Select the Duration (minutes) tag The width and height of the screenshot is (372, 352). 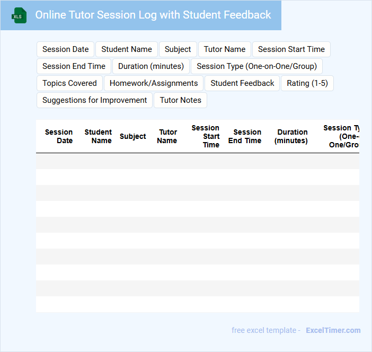pyautogui.click(x=151, y=66)
